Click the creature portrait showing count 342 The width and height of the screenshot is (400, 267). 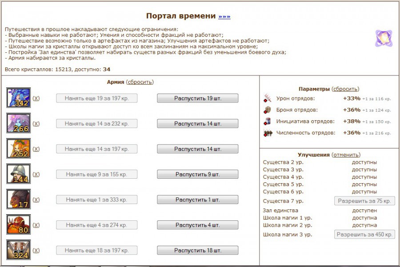18,98
